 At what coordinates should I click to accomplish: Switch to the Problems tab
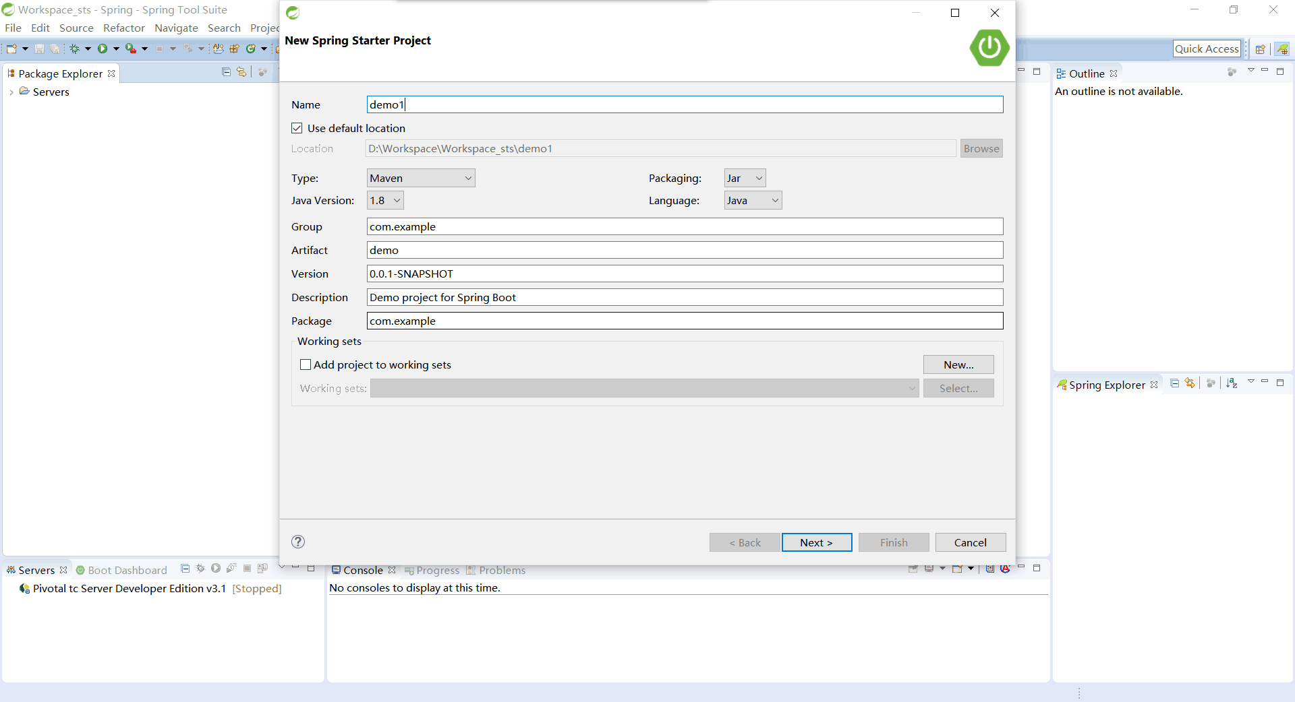[x=496, y=570]
